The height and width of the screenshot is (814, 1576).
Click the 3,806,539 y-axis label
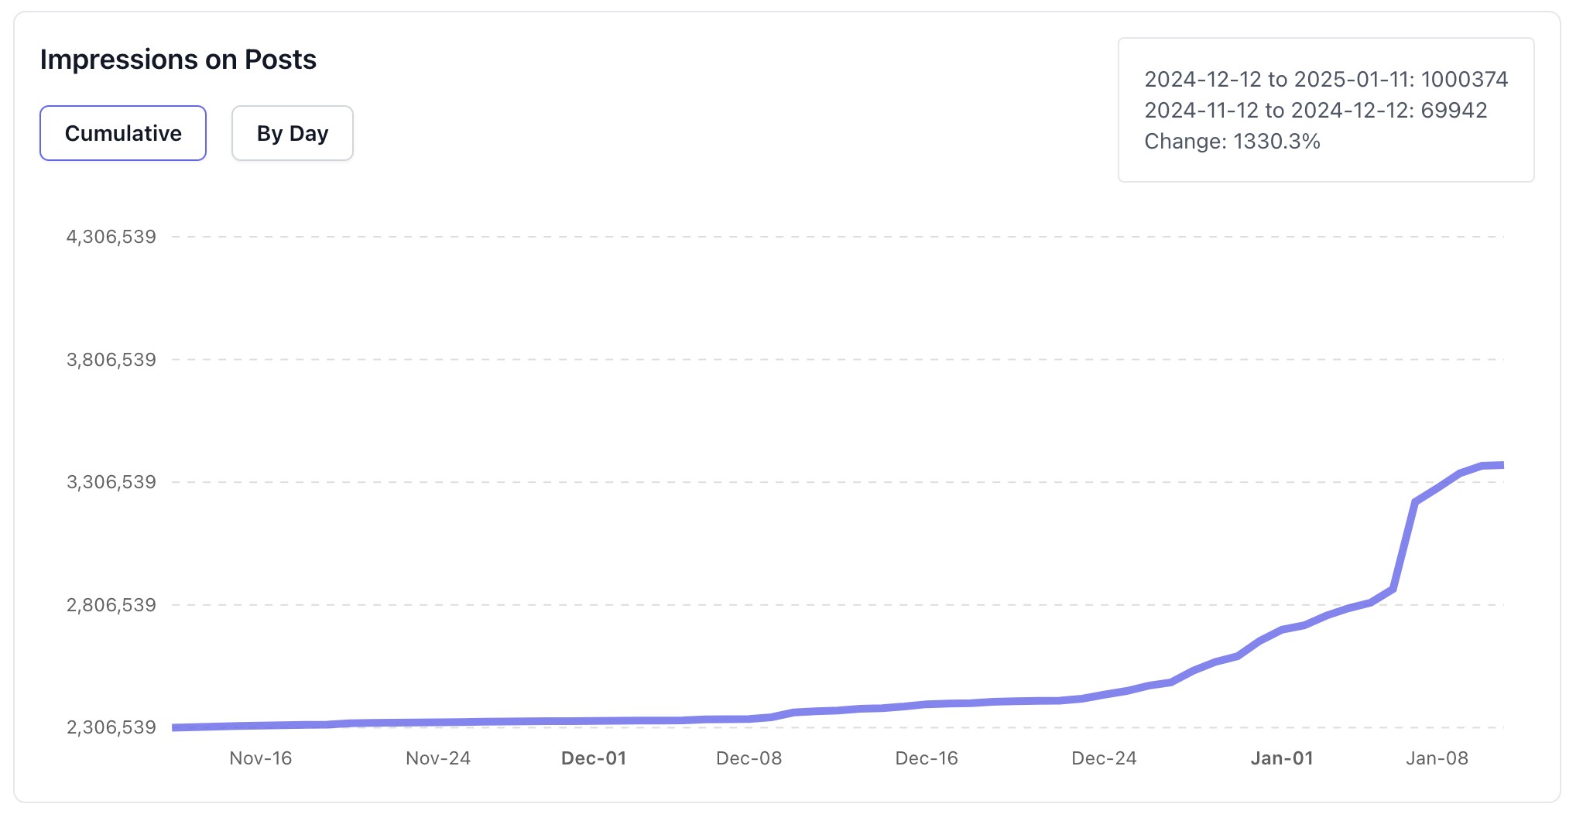[x=111, y=360]
